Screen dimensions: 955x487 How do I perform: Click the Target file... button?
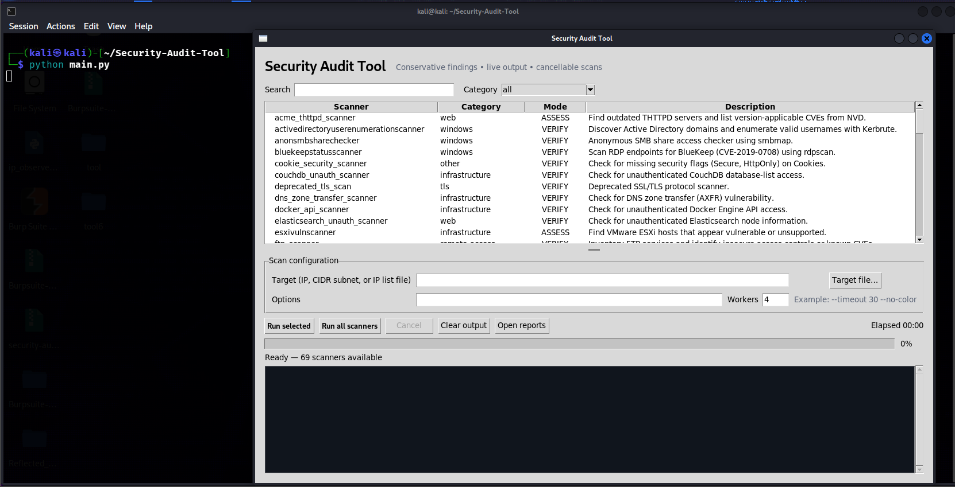pyautogui.click(x=855, y=280)
